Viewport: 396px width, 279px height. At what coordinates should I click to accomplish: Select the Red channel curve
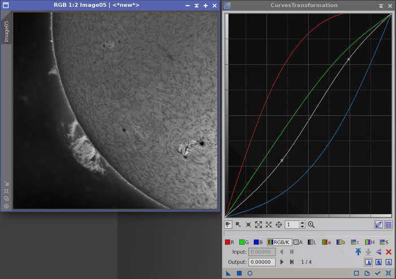229,242
